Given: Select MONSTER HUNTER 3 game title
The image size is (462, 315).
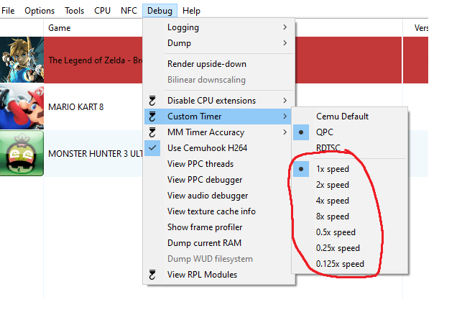Looking at the screenshot, I should coord(96,154).
